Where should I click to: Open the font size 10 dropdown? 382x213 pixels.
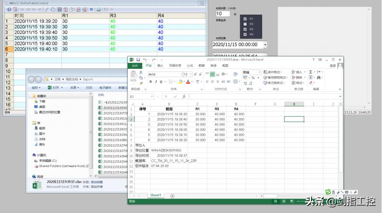click(191, 74)
